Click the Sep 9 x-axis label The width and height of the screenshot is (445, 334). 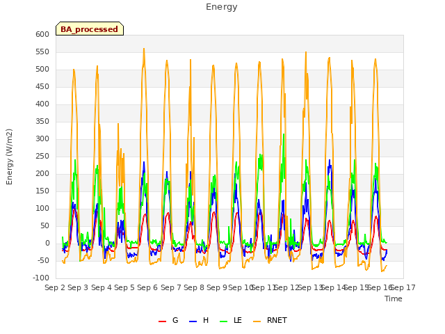click(x=217, y=287)
